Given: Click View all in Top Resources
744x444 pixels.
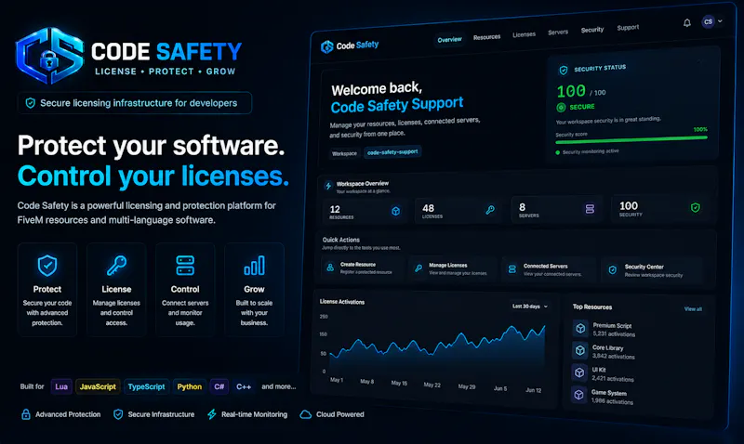Looking at the screenshot, I should pos(693,309).
